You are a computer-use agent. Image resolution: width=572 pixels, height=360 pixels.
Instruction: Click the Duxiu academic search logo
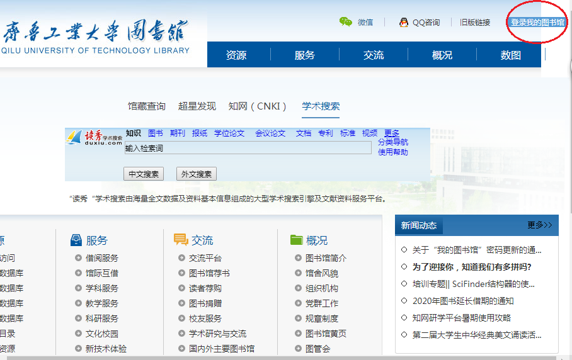(95, 138)
